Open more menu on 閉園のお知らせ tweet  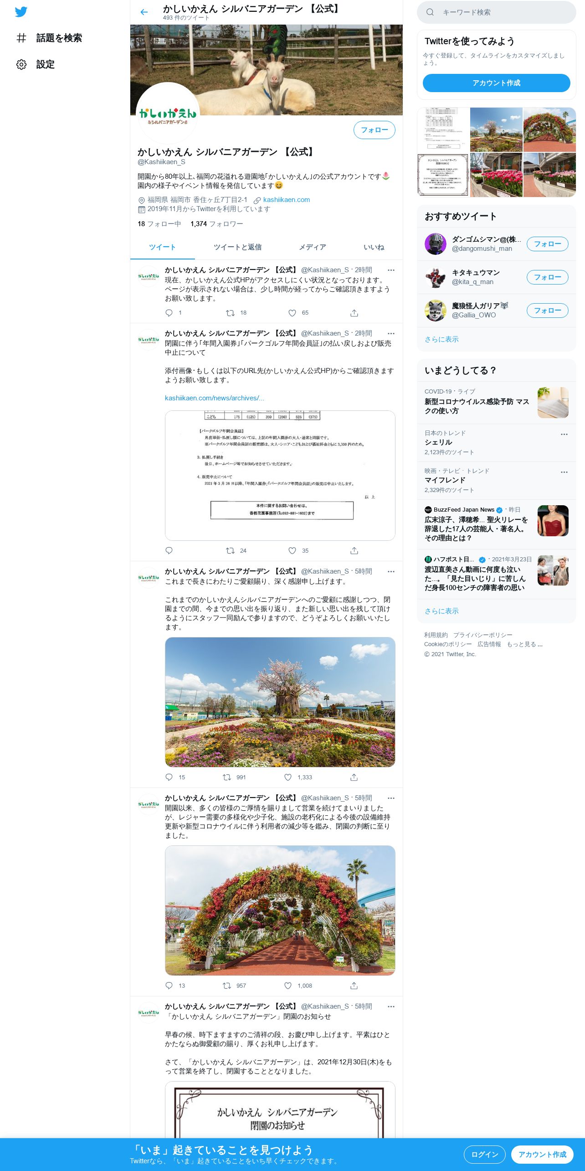click(391, 1007)
